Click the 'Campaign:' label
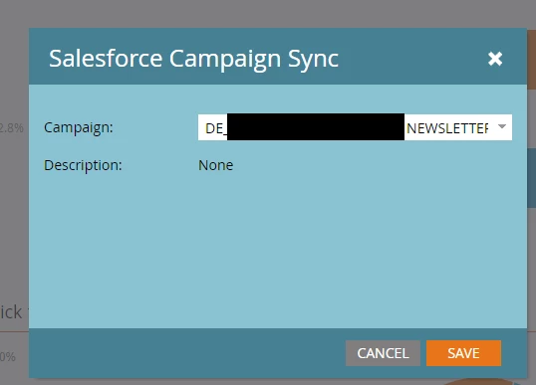 79,128
